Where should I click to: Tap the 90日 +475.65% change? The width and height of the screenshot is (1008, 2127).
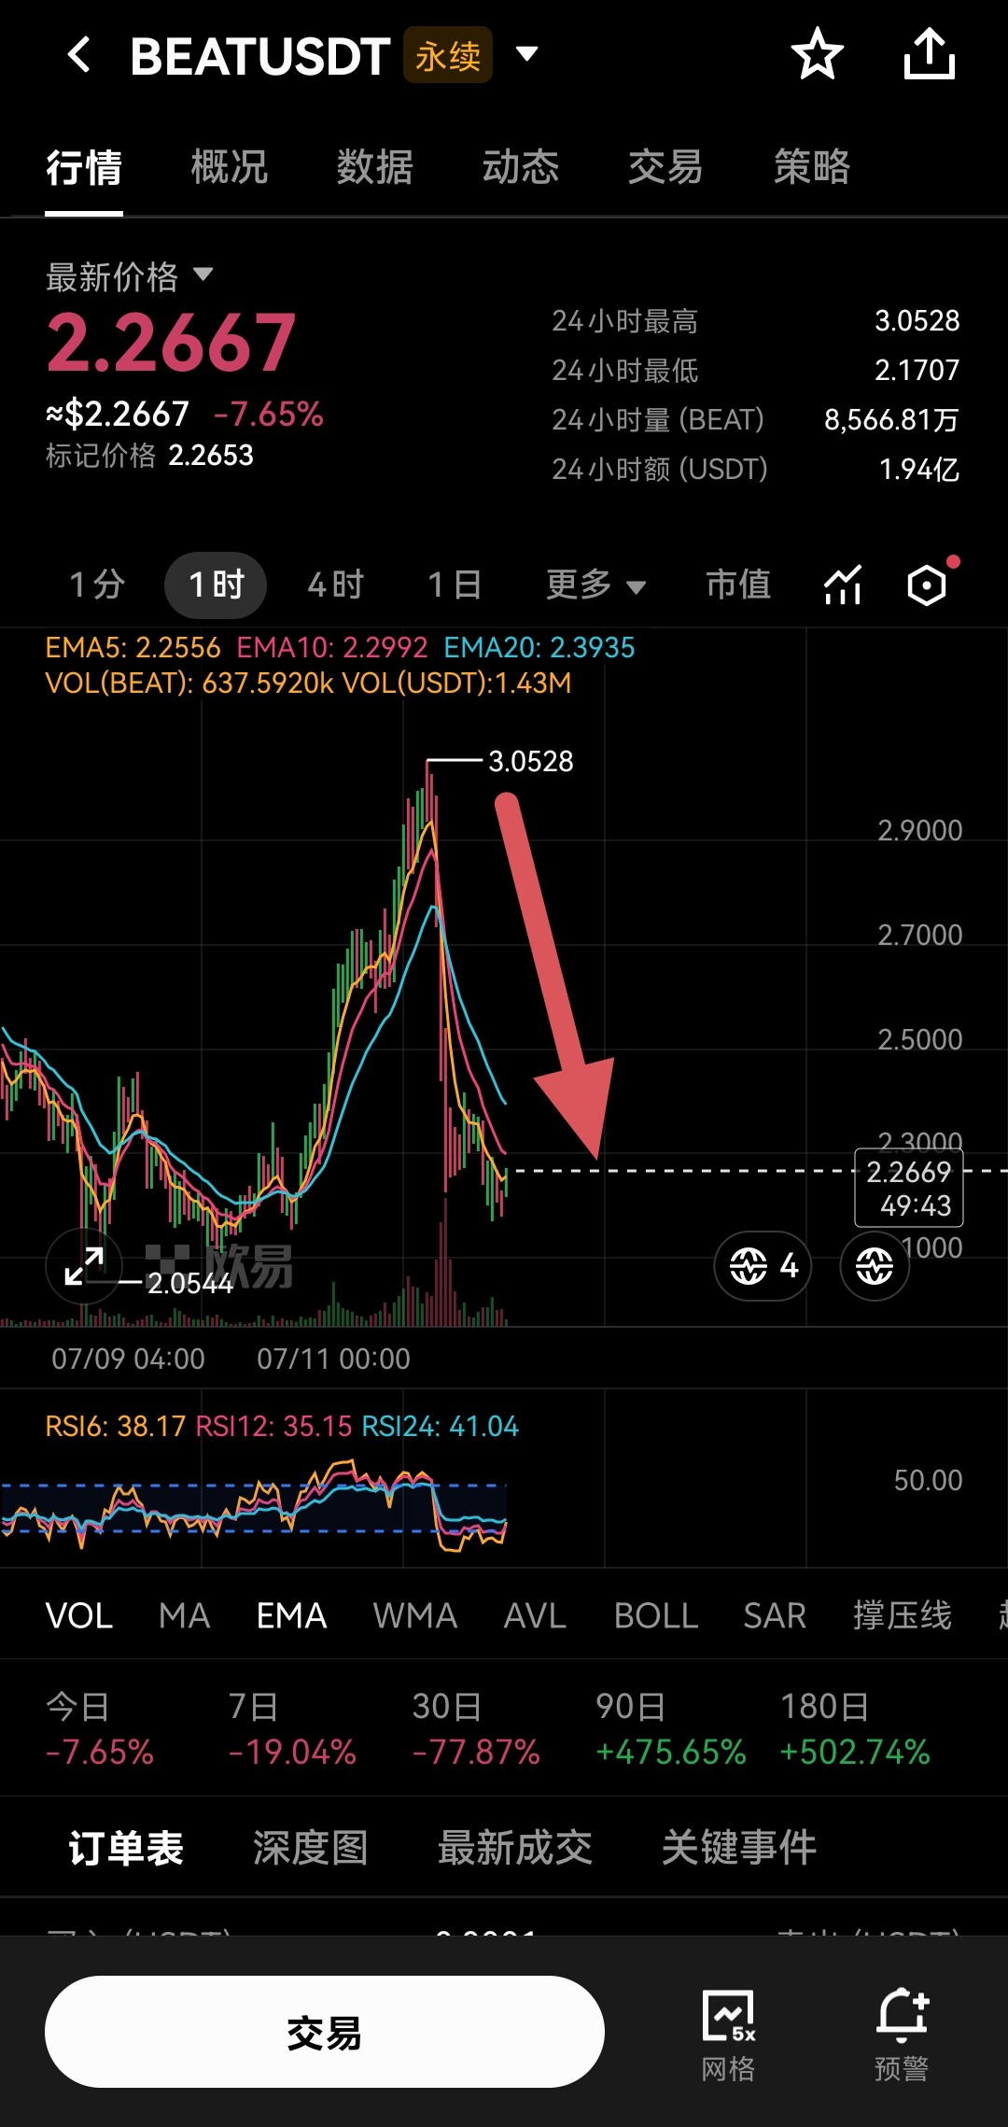670,1729
